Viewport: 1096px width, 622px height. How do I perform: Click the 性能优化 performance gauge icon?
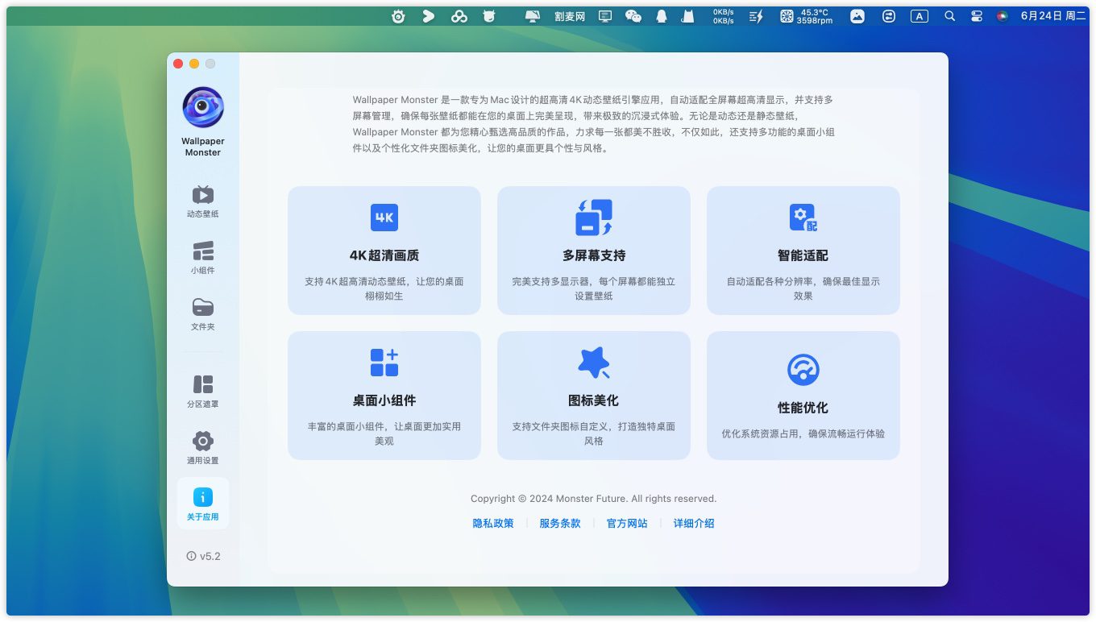tap(803, 370)
